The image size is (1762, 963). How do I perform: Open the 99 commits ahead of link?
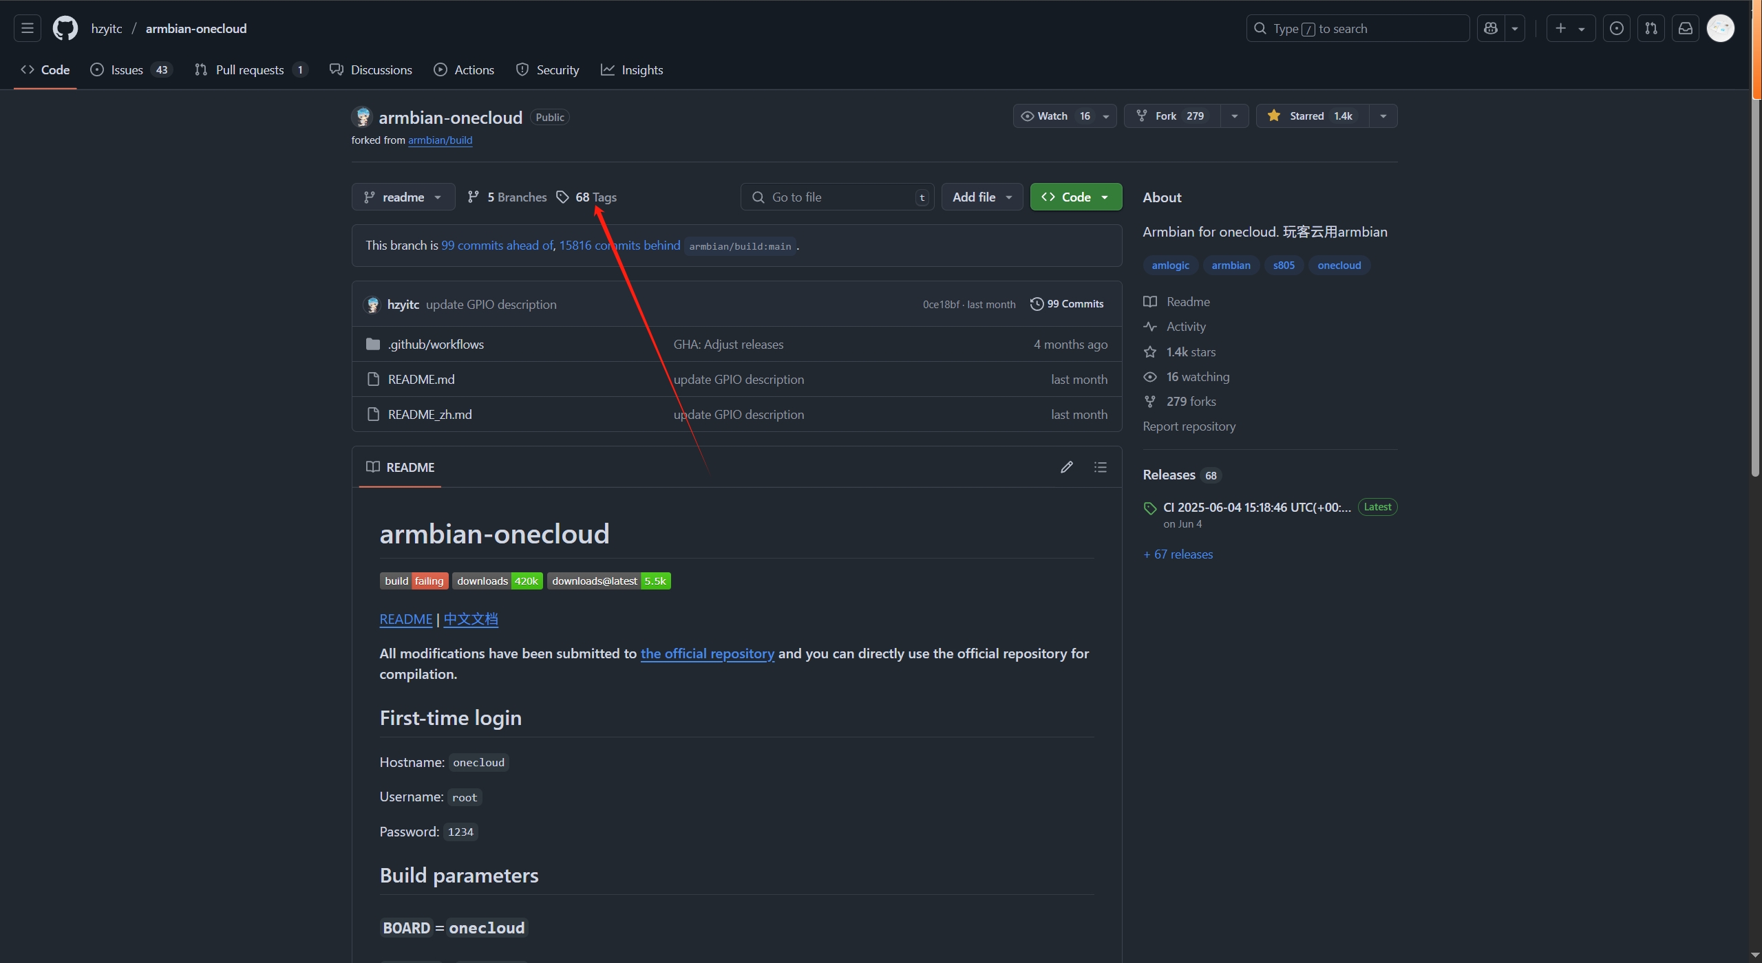(x=497, y=245)
